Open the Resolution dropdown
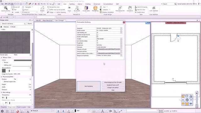 [x=121, y=28]
